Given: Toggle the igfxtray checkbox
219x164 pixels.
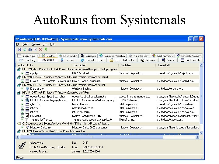Looking at the screenshot, I should coord(22,112).
